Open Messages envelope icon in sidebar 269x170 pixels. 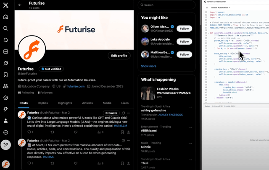tap(6, 52)
